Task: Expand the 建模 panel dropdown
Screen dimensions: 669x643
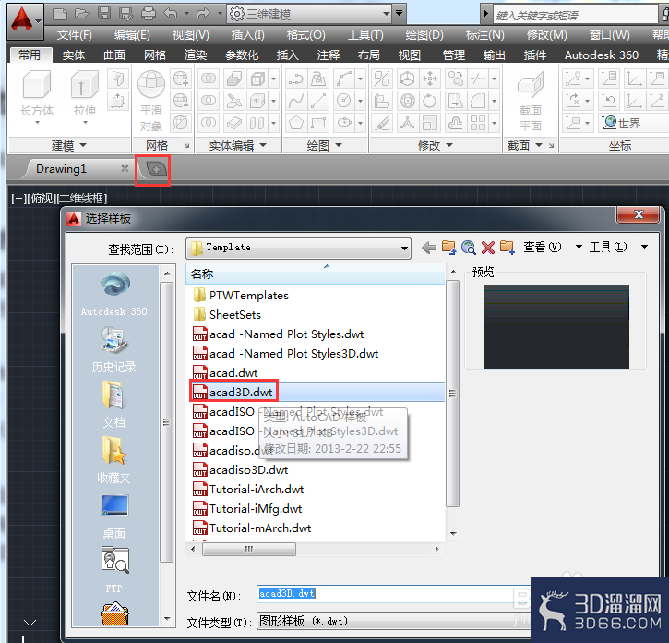Action: pyautogui.click(x=69, y=146)
